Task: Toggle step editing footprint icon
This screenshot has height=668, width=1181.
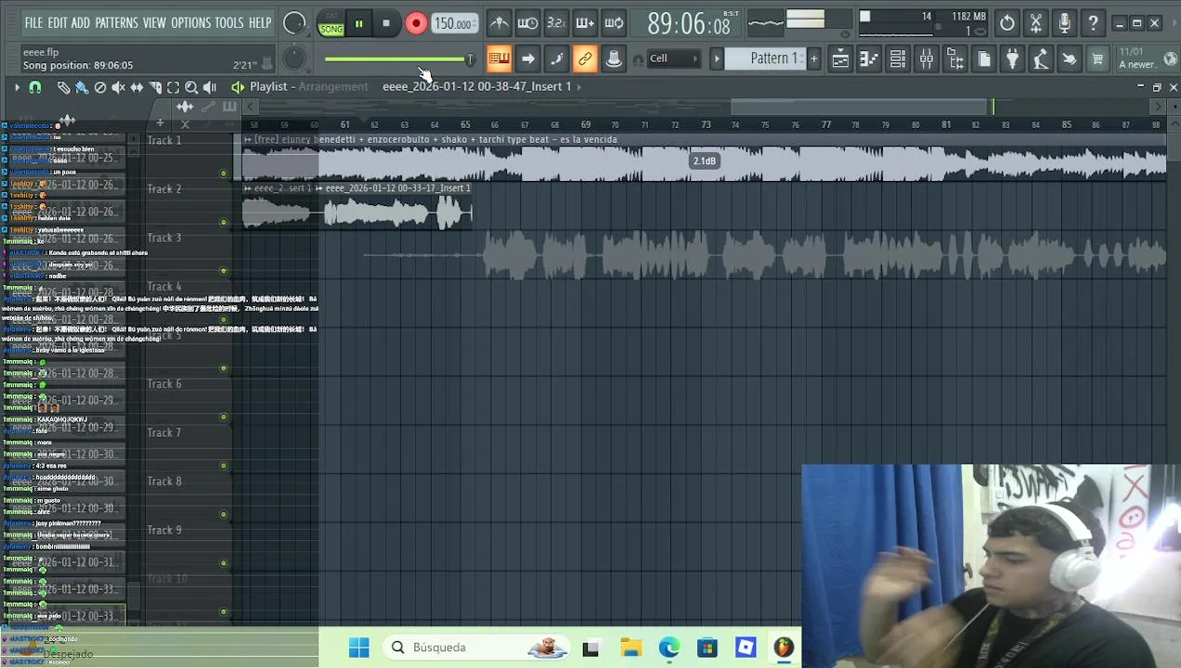Action: pos(556,59)
